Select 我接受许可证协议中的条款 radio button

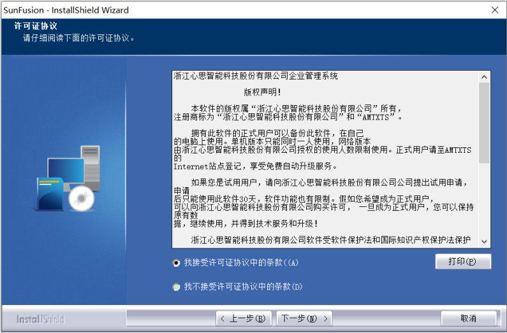176,263
